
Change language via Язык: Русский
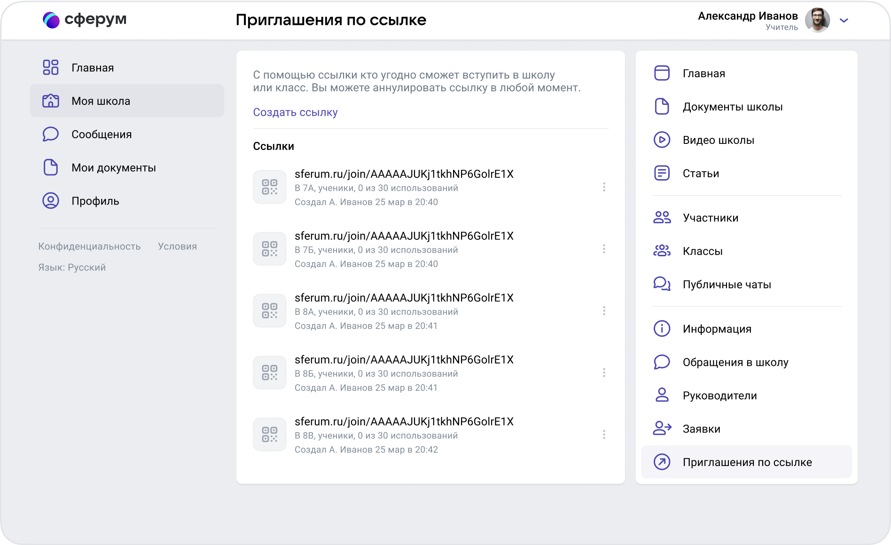click(72, 268)
